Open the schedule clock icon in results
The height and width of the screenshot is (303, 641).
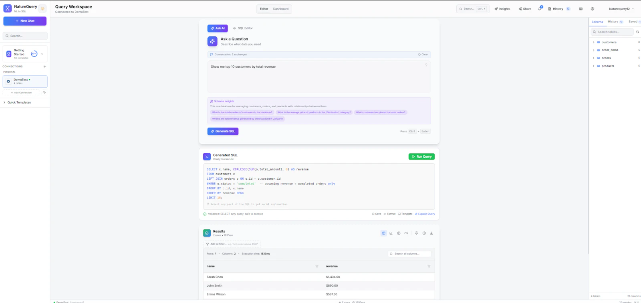(424, 233)
